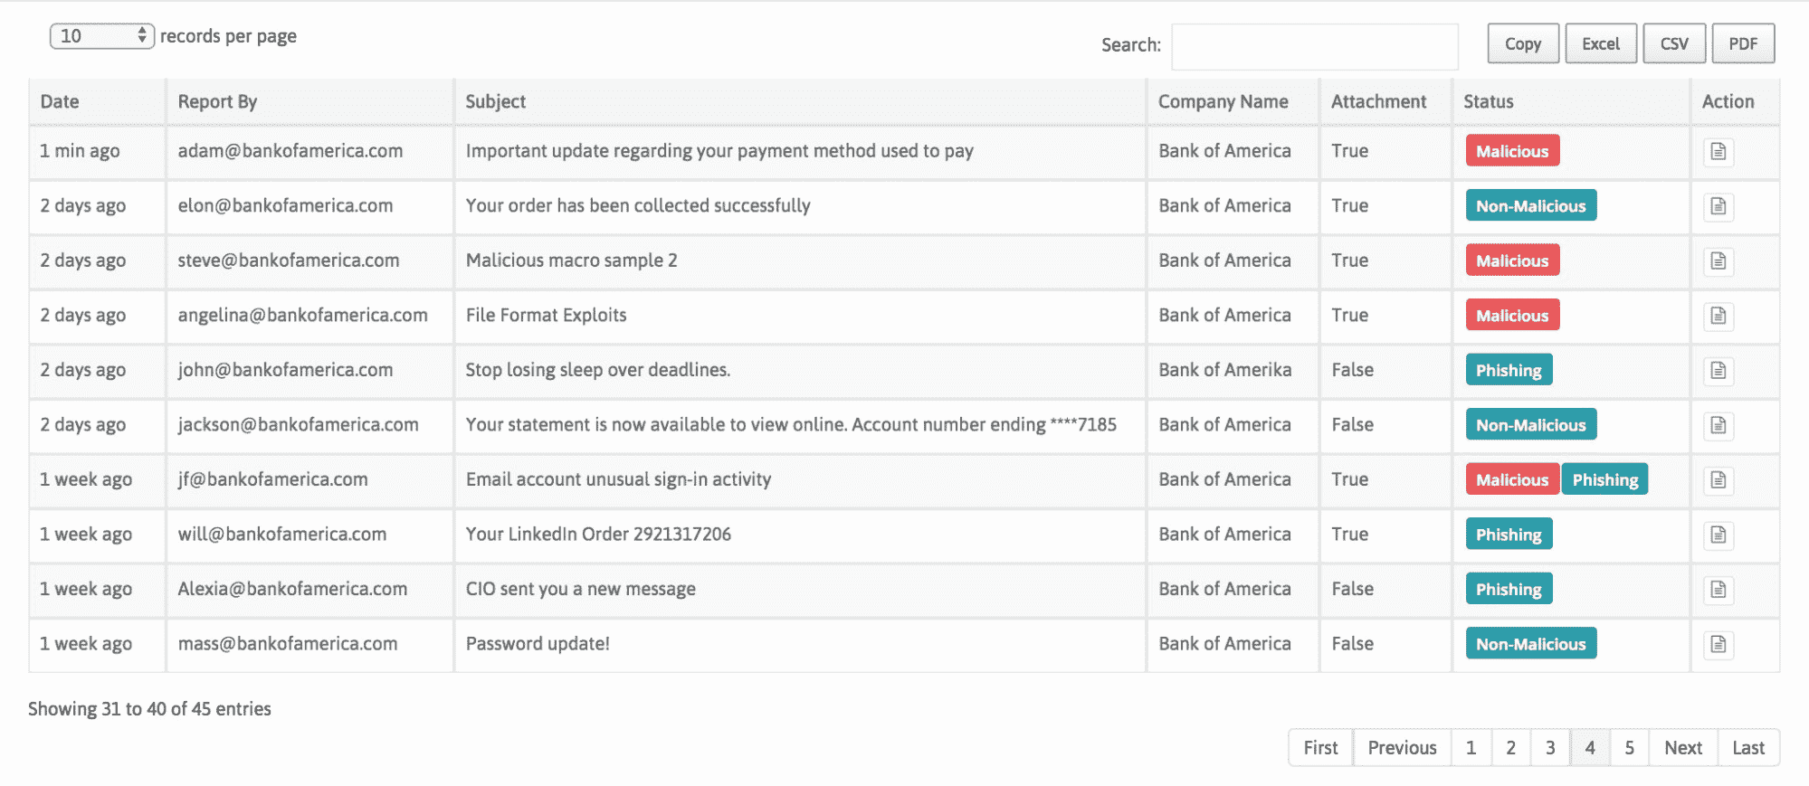The width and height of the screenshot is (1809, 786).
Task: Click Non-Malicious badge in mass@bankofamerica.com row
Action: tap(1531, 644)
